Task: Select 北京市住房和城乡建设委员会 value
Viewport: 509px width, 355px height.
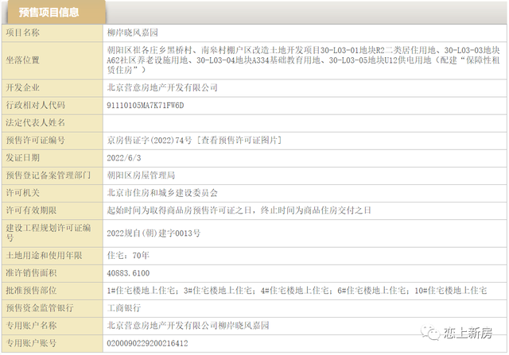Action: click(162, 192)
